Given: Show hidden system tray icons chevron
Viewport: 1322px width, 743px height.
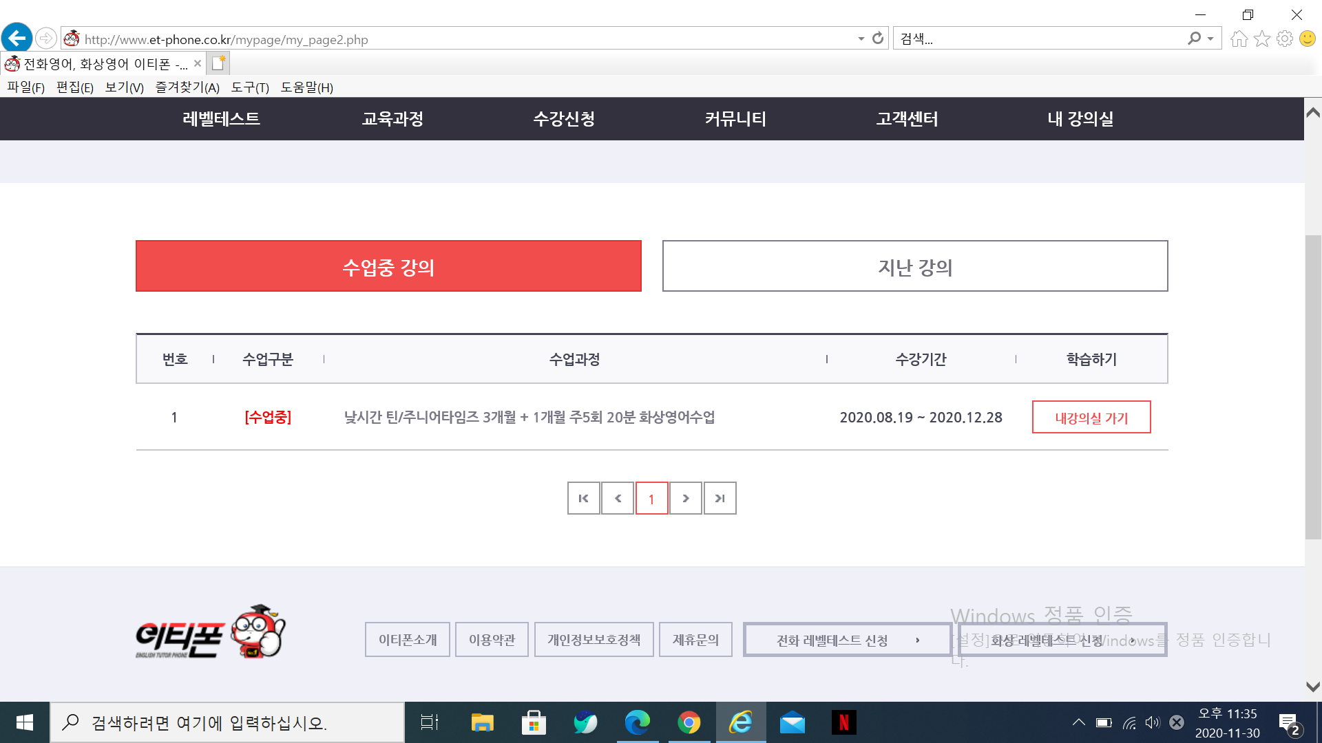Looking at the screenshot, I should click(x=1079, y=722).
